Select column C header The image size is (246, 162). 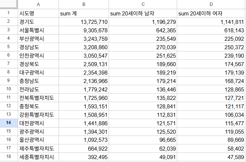tap(143, 4)
